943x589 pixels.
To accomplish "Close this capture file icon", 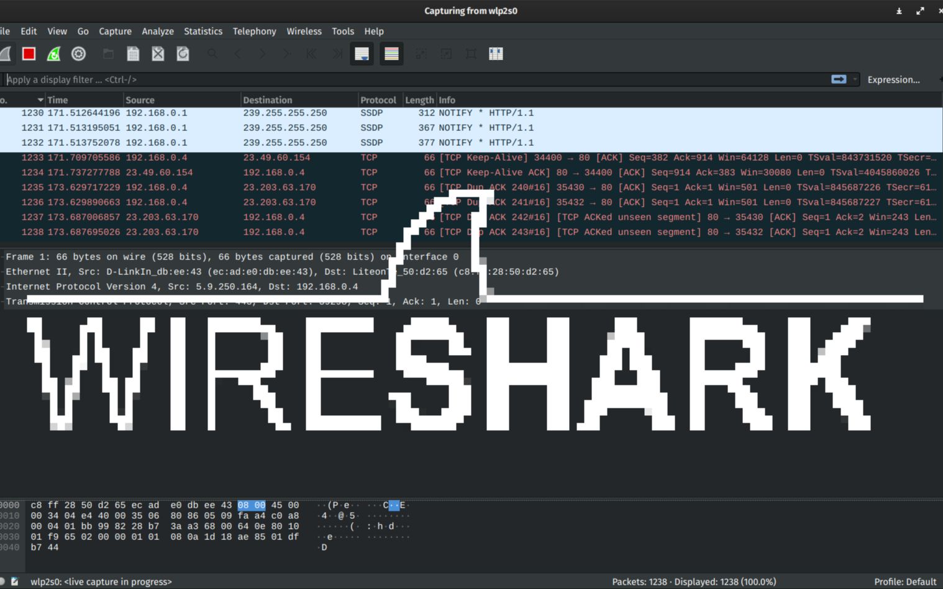I will (x=158, y=54).
